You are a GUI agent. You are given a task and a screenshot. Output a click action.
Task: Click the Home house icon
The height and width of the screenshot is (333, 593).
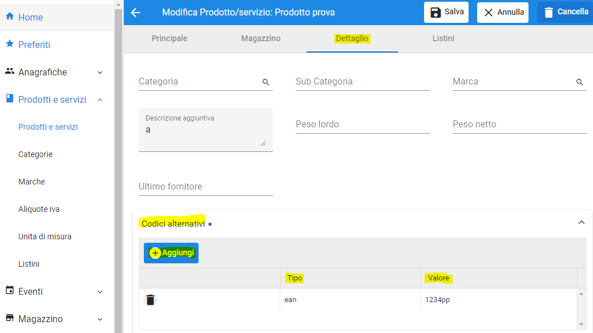(9, 17)
